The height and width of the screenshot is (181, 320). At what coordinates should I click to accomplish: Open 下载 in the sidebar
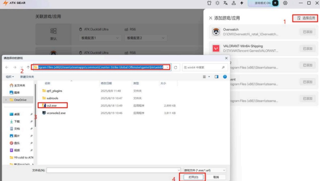click(x=15, y=121)
